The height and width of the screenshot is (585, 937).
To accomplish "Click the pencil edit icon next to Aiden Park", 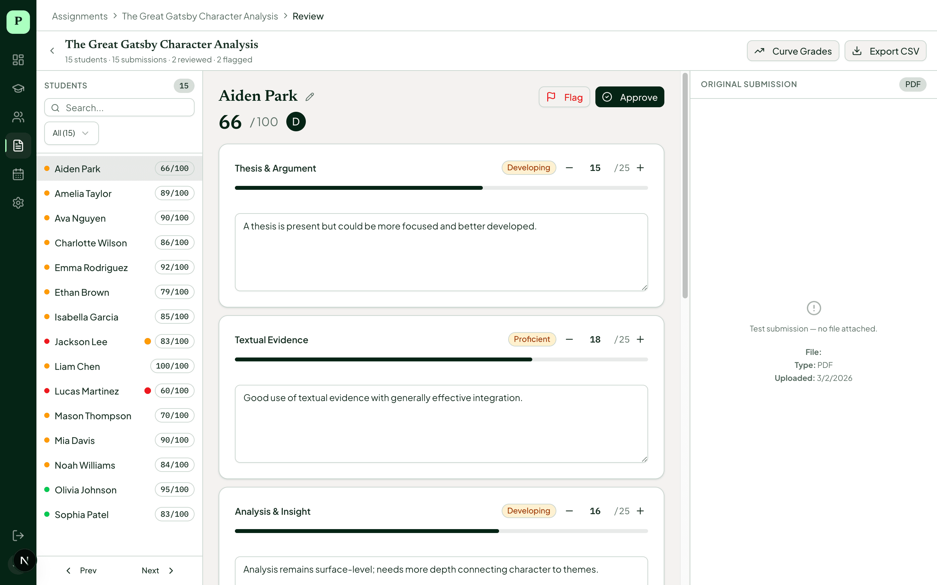I will coord(309,97).
